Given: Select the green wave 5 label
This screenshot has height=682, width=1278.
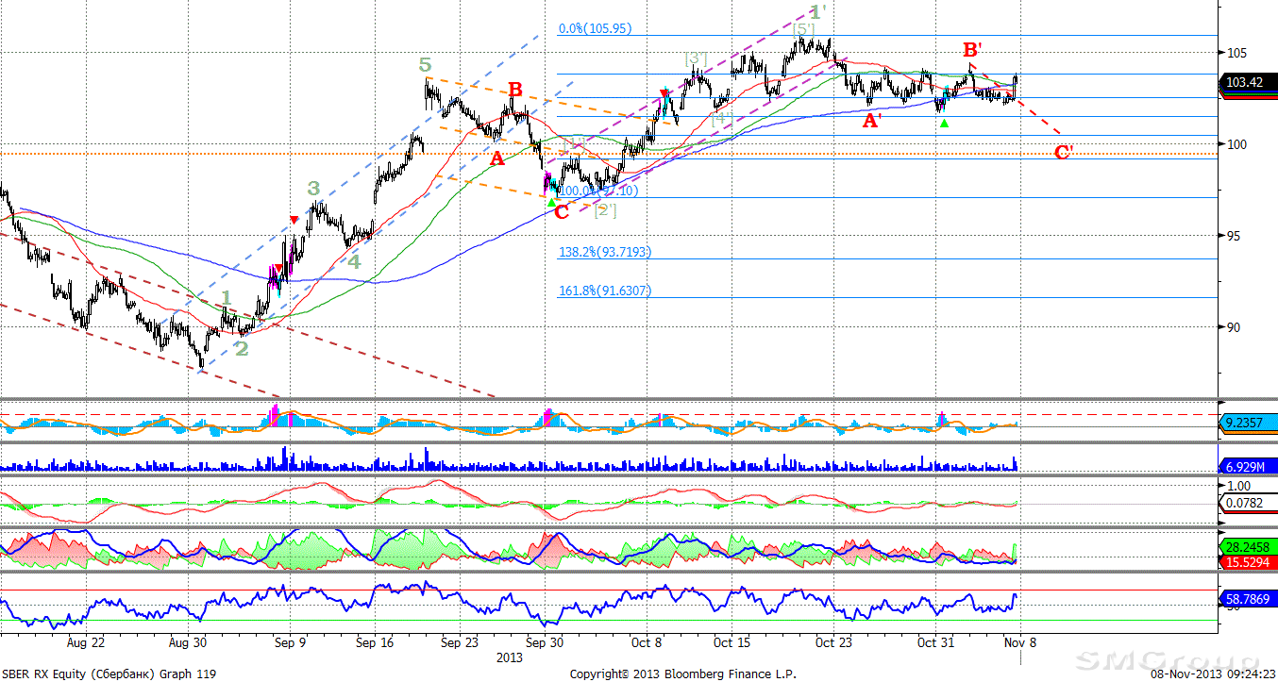Looking at the screenshot, I should (426, 65).
